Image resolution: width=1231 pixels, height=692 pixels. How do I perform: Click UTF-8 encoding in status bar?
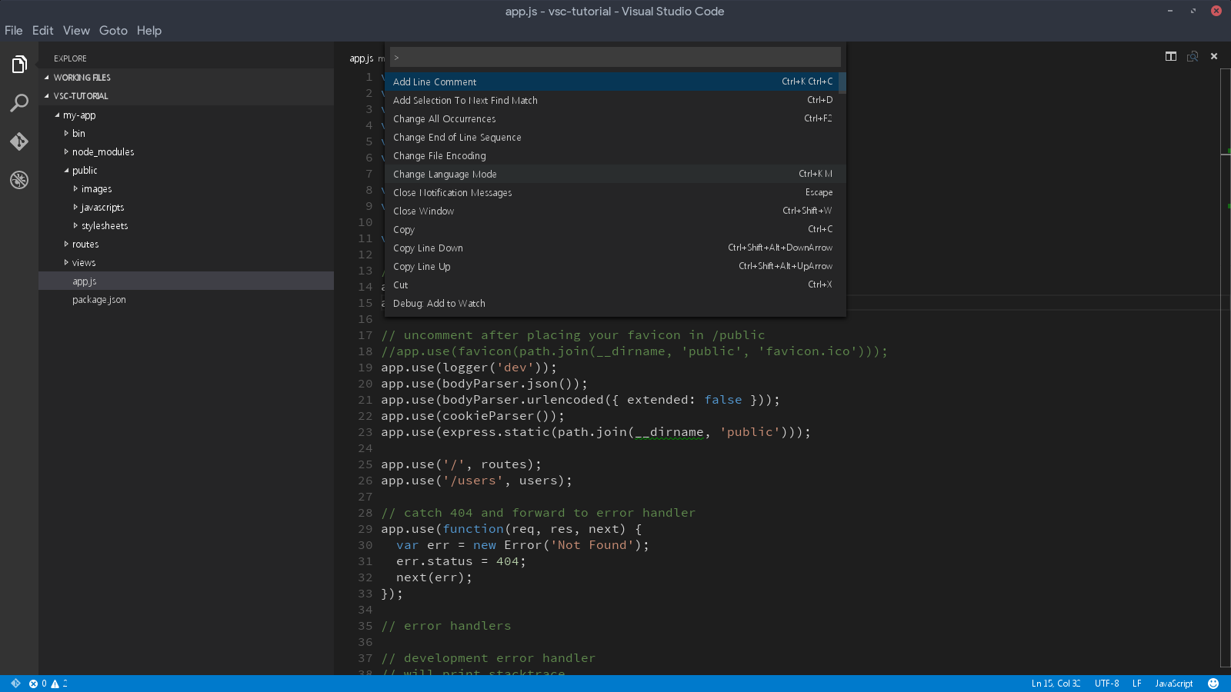click(x=1107, y=684)
